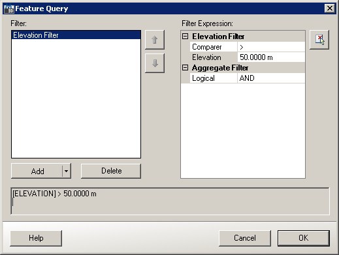The width and height of the screenshot is (339, 255).
Task: Collapse the Aggregate Filter group
Action: click(185, 68)
